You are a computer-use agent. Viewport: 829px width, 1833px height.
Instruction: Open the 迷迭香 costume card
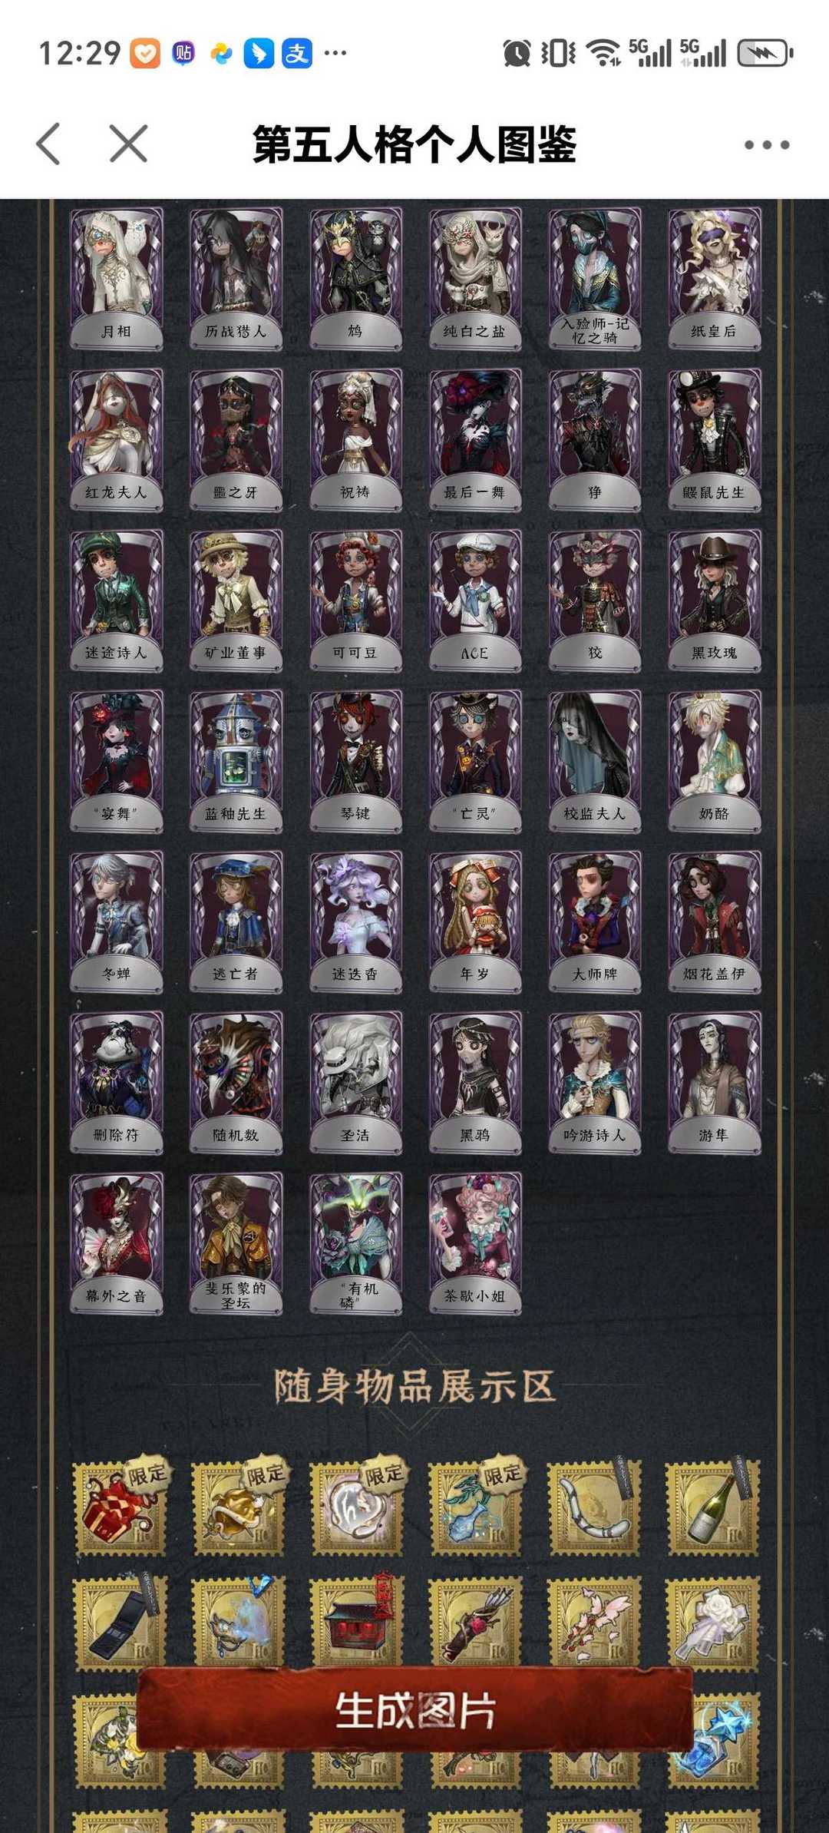355,921
